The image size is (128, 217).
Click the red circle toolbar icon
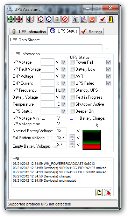coord(19,19)
